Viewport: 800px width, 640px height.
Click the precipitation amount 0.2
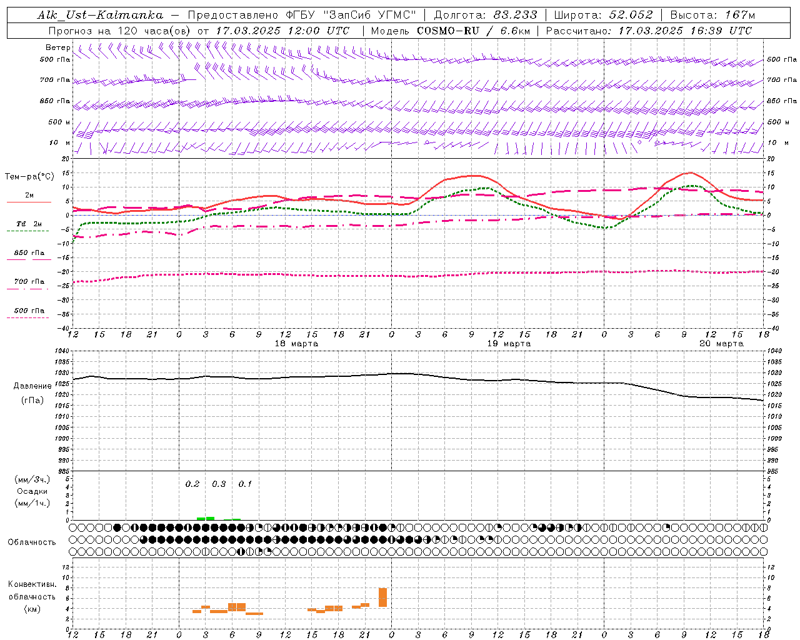192,484
